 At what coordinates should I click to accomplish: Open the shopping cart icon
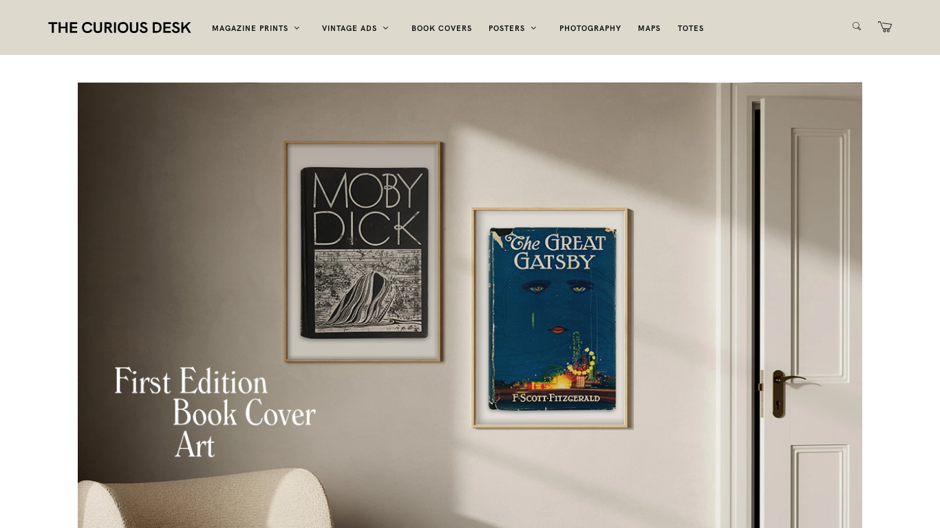[x=885, y=27]
